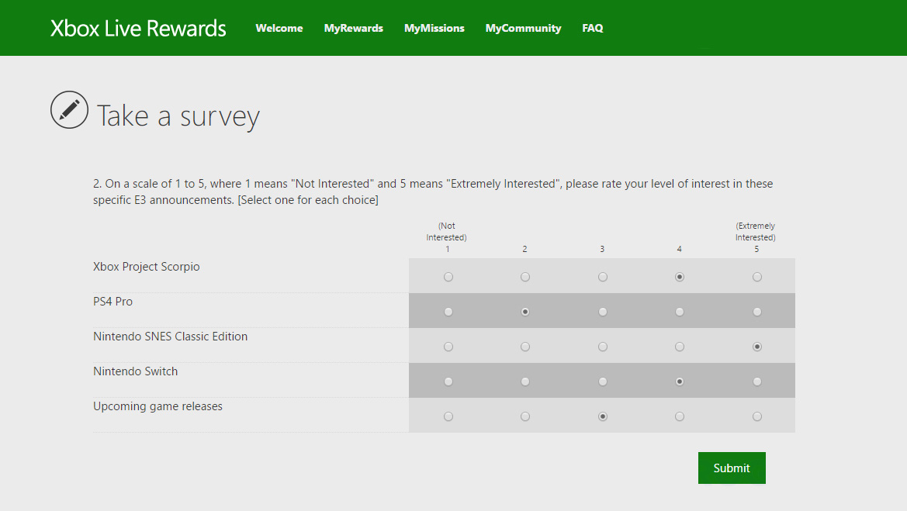The height and width of the screenshot is (511, 907).
Task: Click the 'Upcoming game releases' label
Action: coord(158,406)
